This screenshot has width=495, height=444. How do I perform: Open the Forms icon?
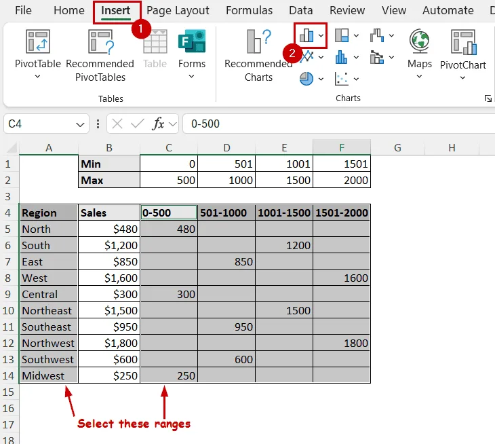[x=192, y=41]
